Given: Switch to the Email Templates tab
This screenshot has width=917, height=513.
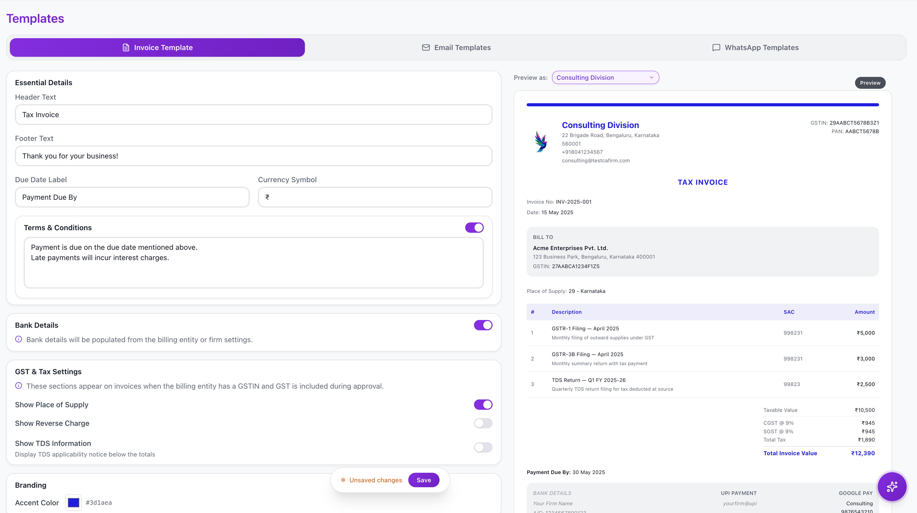Looking at the screenshot, I should tap(456, 47).
